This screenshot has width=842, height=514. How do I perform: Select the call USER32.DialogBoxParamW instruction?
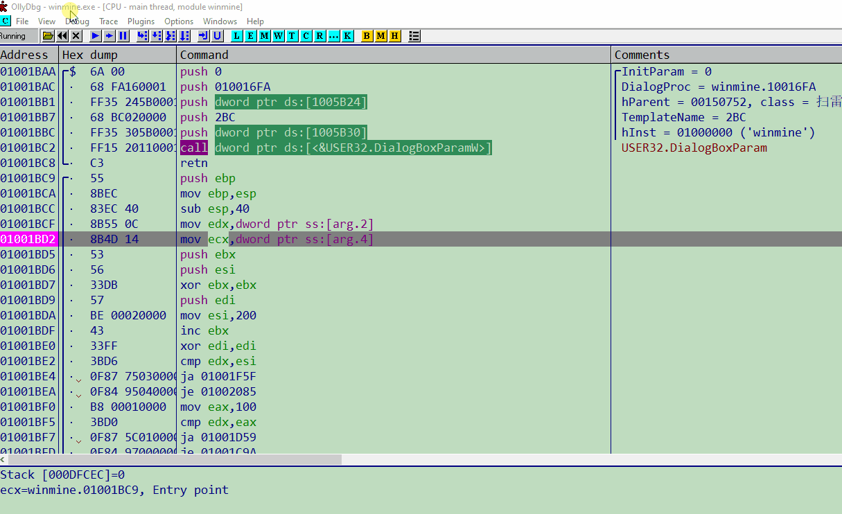(x=336, y=148)
